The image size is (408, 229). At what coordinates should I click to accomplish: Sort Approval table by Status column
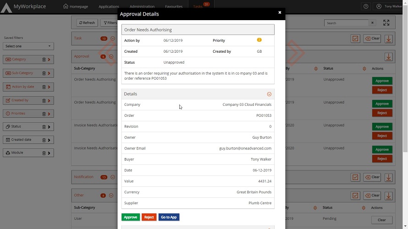(364, 69)
